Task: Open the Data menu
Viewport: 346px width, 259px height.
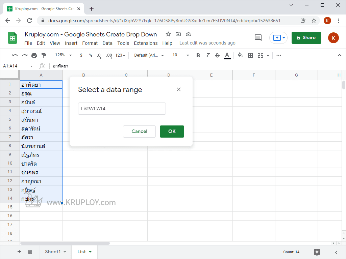Action: [107, 43]
